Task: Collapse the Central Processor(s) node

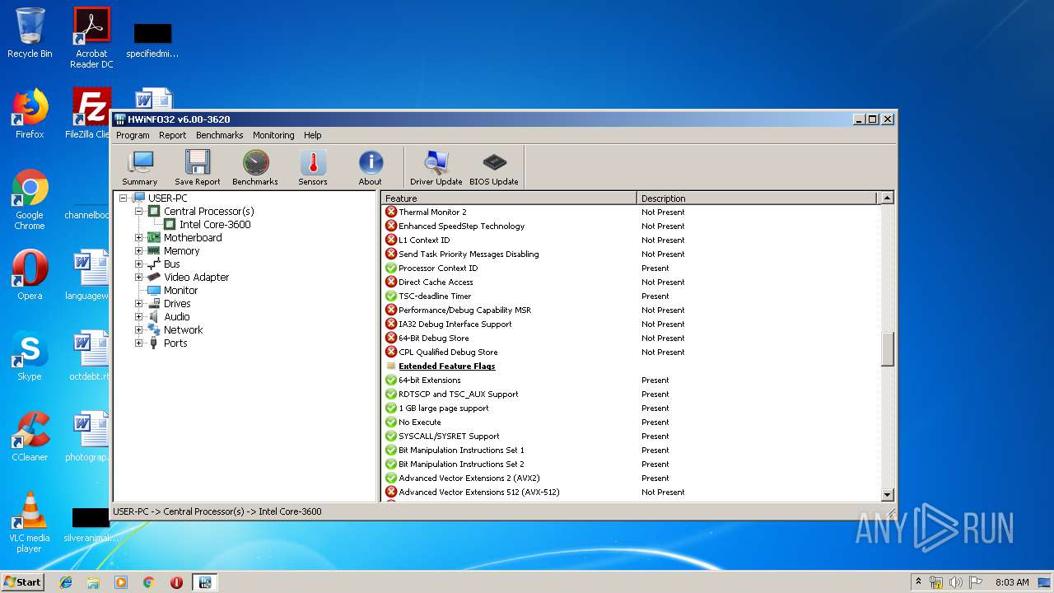Action: 139,211
